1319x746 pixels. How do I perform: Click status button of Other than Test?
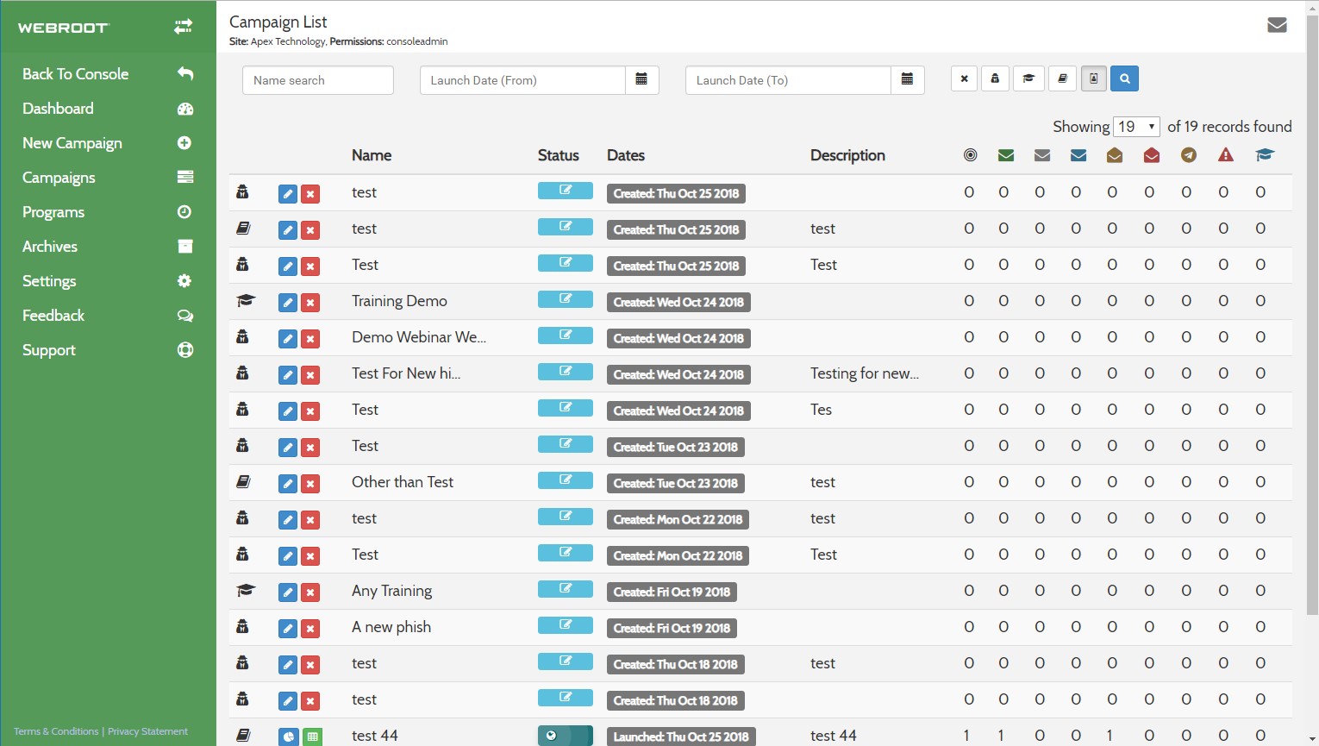coord(566,480)
